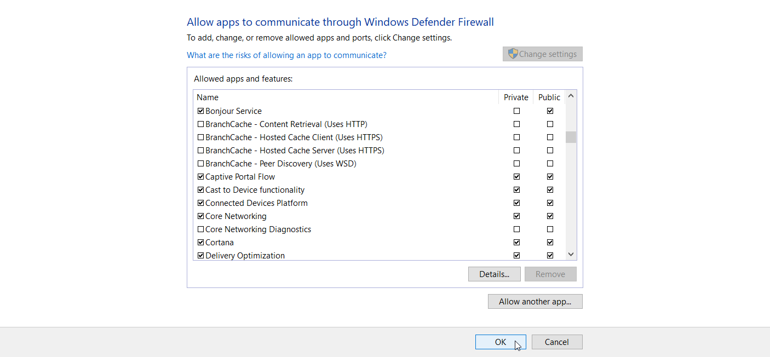Enable Public for BranchCache Hosted Cache Server
The height and width of the screenshot is (357, 770).
pyautogui.click(x=550, y=151)
